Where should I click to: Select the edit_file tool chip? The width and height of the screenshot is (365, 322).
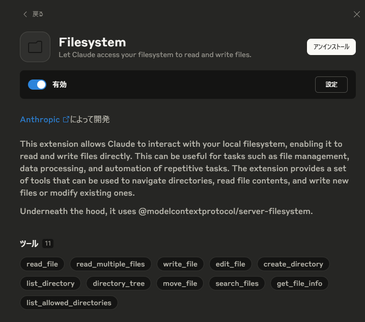coord(231,264)
